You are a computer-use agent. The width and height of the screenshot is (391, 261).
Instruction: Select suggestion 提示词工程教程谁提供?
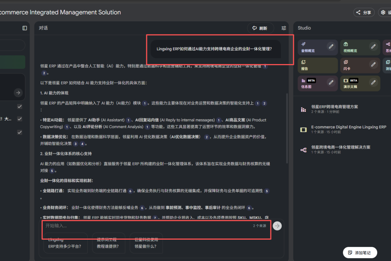click(x=109, y=243)
